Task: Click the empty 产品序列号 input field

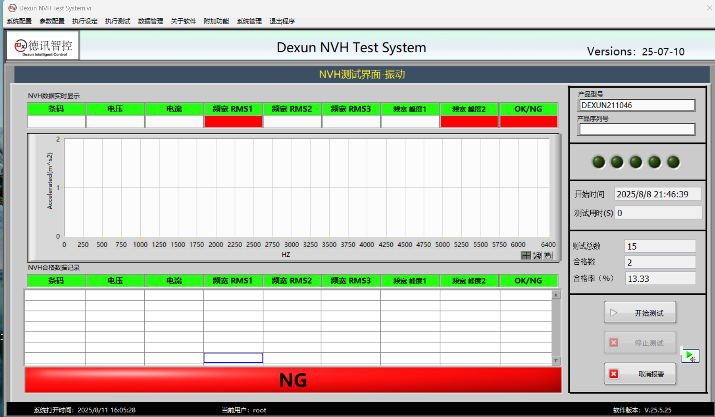Action: 637,129
